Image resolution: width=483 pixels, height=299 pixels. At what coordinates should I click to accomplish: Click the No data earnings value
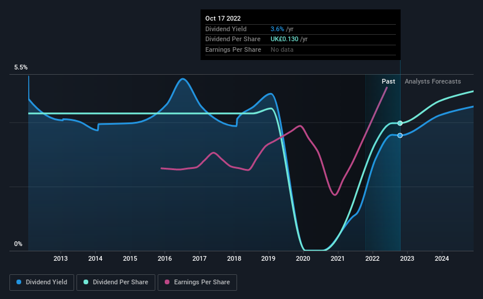tap(282, 49)
